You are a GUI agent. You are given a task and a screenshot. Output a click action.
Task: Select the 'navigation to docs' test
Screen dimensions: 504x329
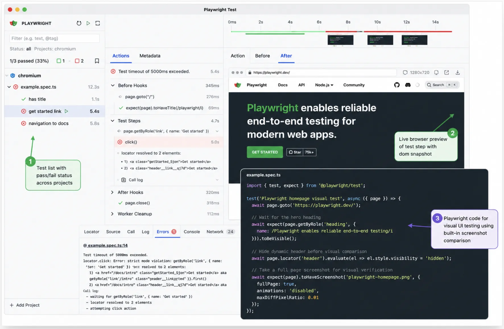[x=55, y=123]
